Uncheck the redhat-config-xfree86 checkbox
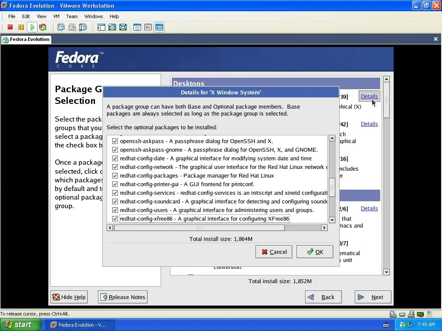This screenshot has height=331, width=442. tap(115, 219)
